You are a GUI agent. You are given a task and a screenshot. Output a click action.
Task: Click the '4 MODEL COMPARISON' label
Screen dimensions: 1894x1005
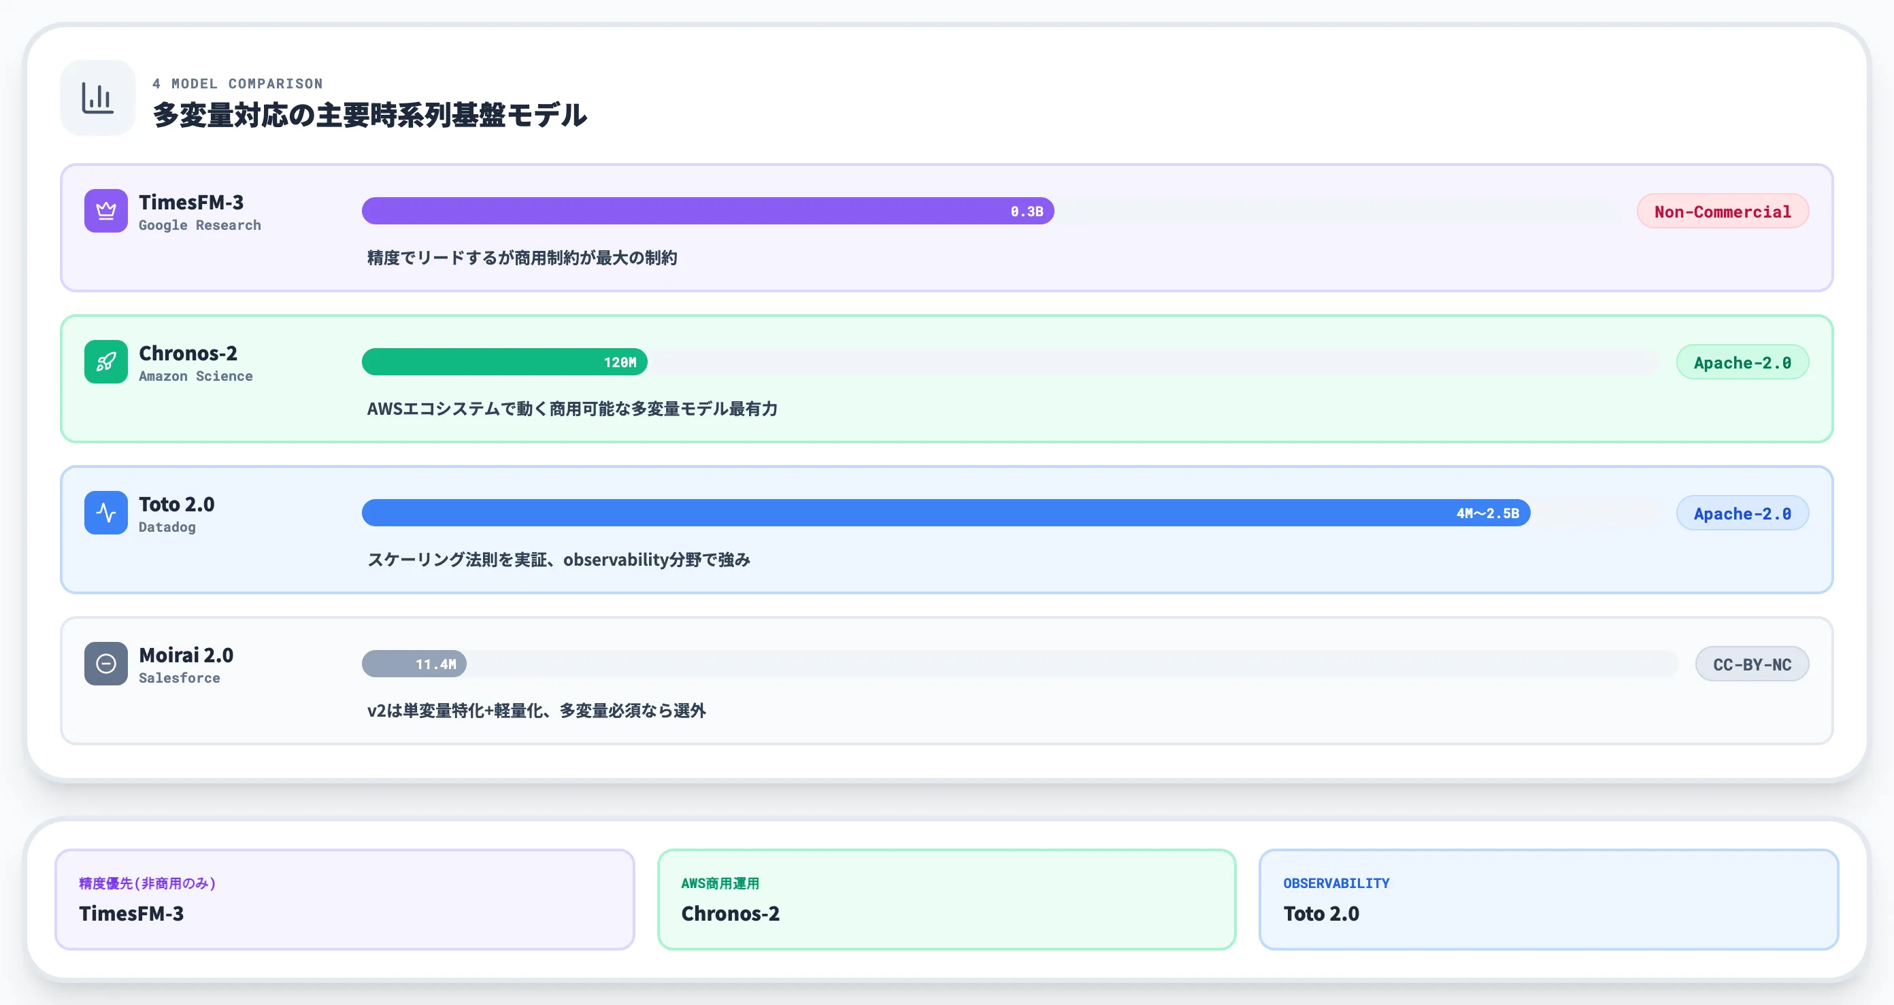coord(237,83)
